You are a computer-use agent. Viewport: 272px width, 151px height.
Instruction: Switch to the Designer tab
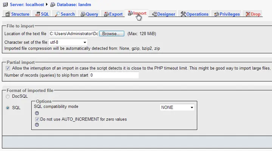[x=164, y=14]
